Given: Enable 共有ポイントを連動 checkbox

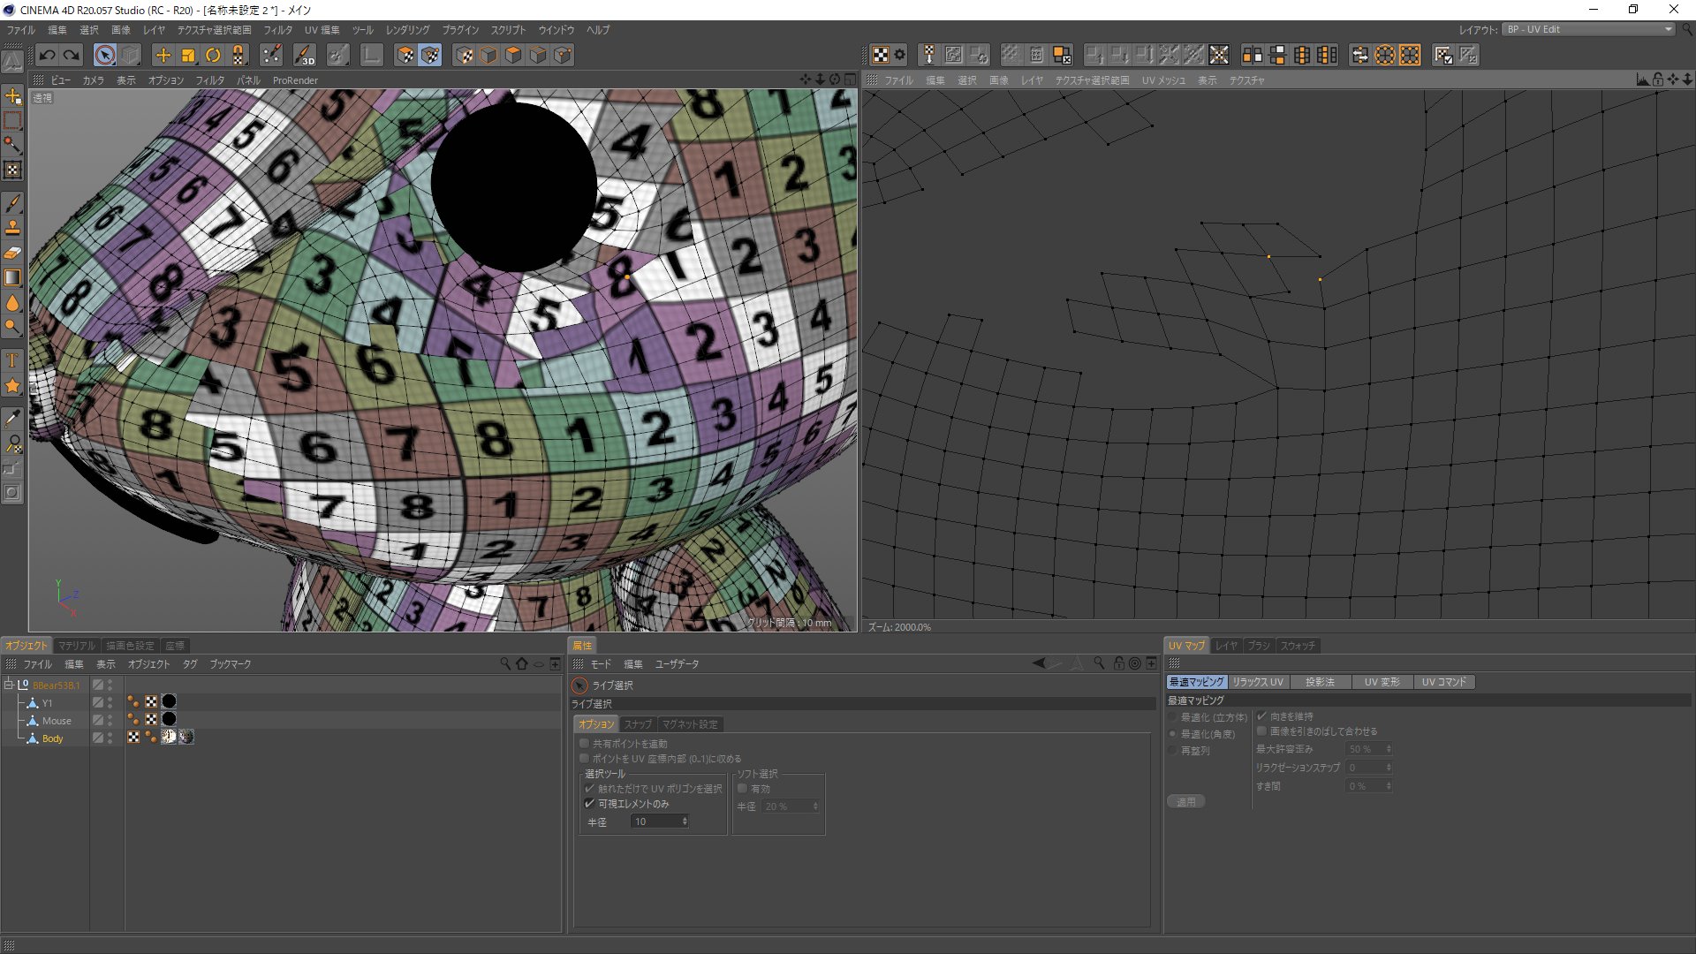Looking at the screenshot, I should [584, 744].
